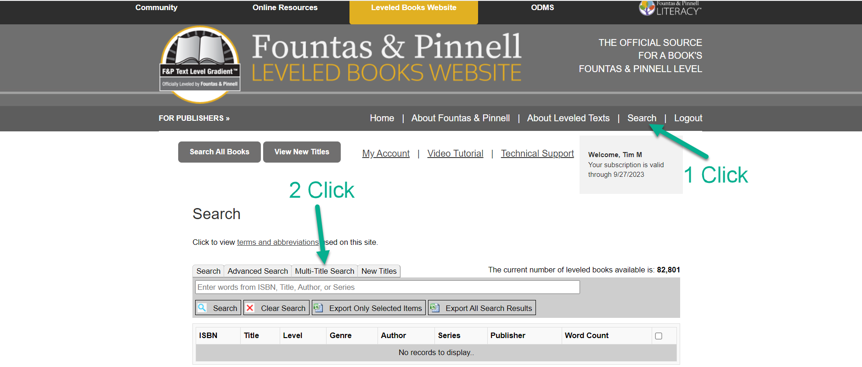Select the Online Resources top menu item
862x367 pixels.
[x=285, y=8]
